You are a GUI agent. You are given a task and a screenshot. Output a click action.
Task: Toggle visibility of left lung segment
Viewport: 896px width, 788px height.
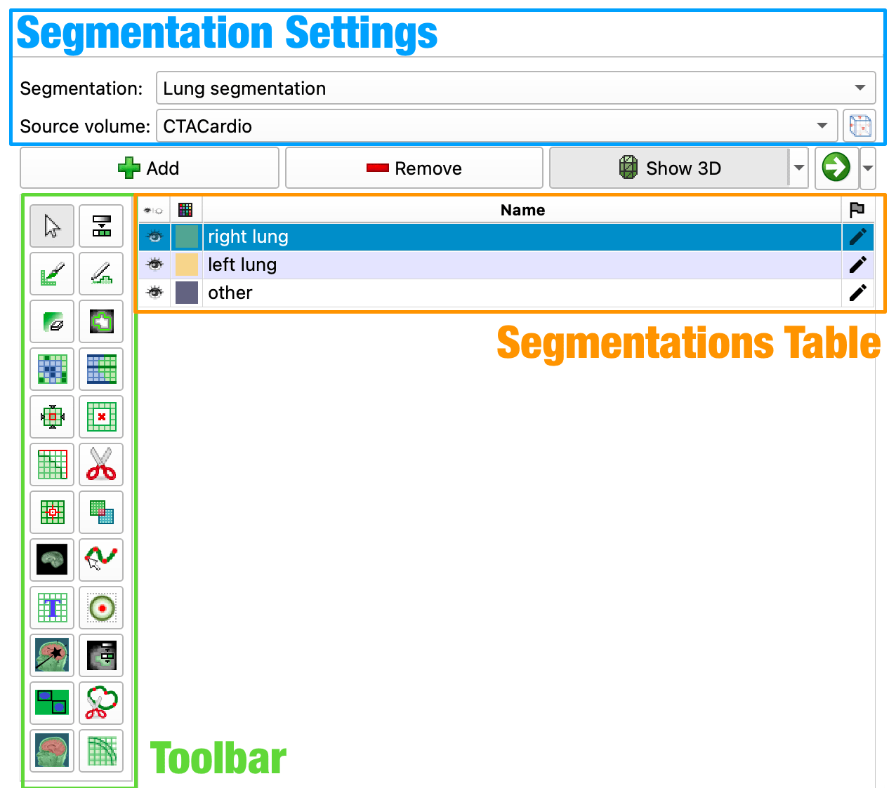coord(154,265)
